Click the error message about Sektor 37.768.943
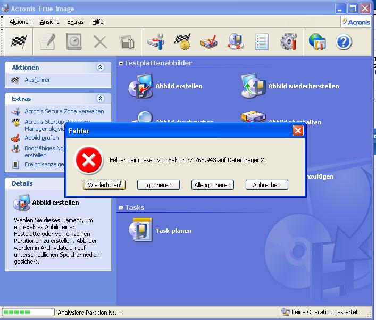The width and height of the screenshot is (376, 320). [x=188, y=160]
